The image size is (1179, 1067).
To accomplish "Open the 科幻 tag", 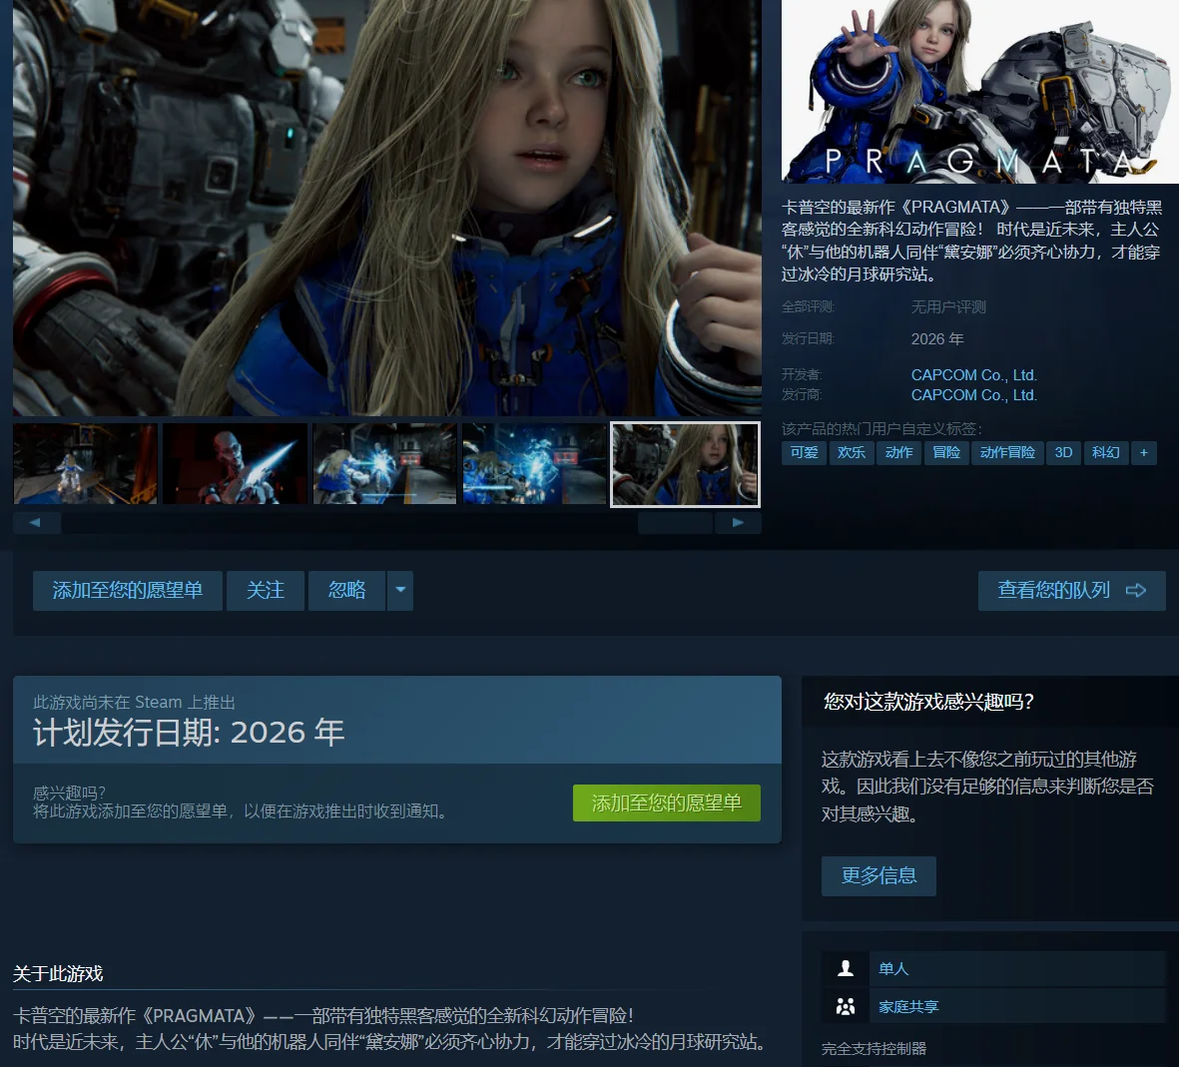I will [1106, 453].
